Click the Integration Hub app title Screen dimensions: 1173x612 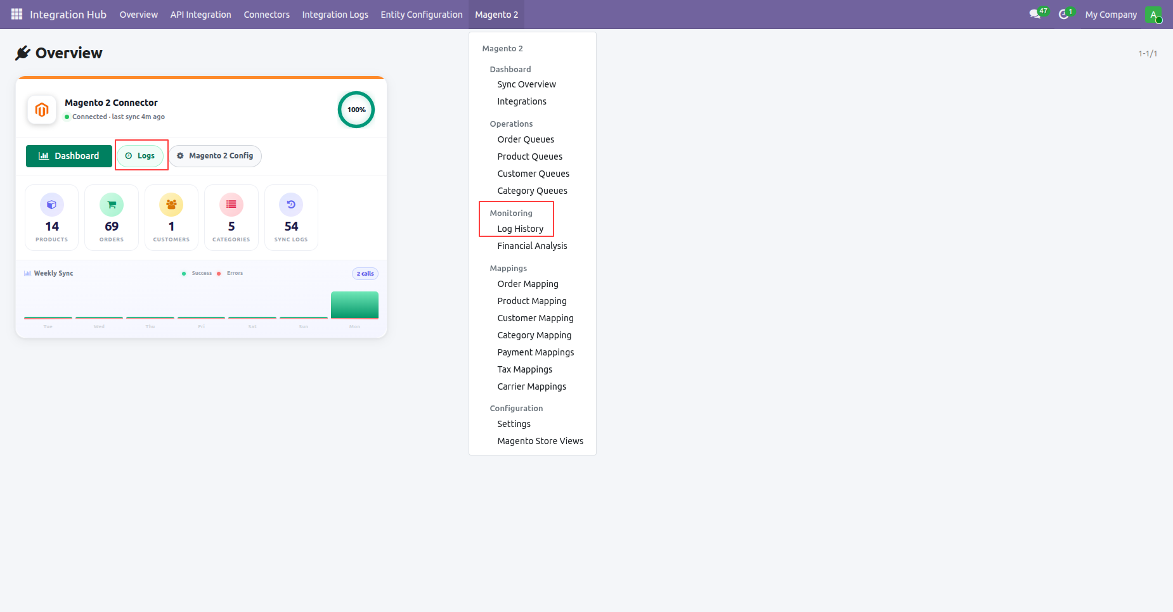(x=68, y=15)
